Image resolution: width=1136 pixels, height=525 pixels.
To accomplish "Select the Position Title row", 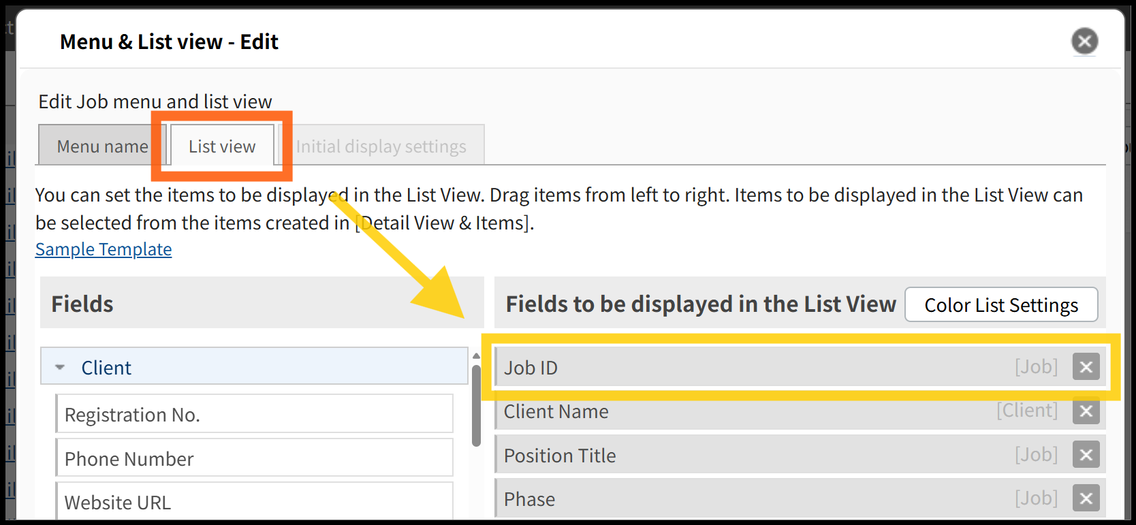I will pyautogui.click(x=800, y=455).
